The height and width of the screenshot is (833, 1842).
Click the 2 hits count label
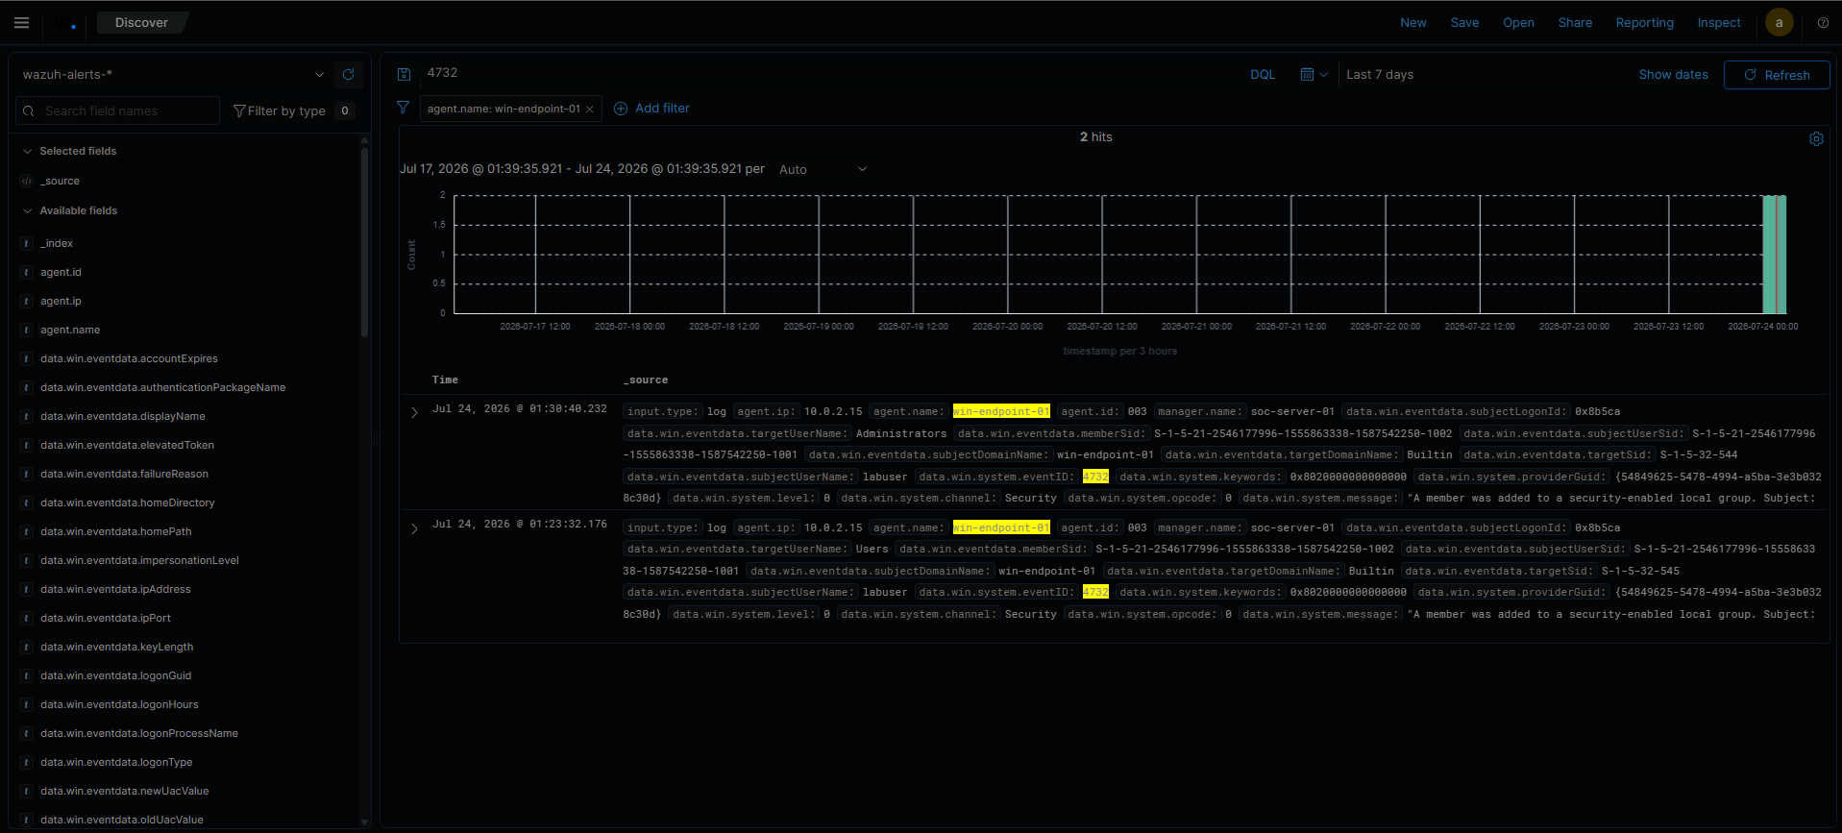tap(1095, 137)
